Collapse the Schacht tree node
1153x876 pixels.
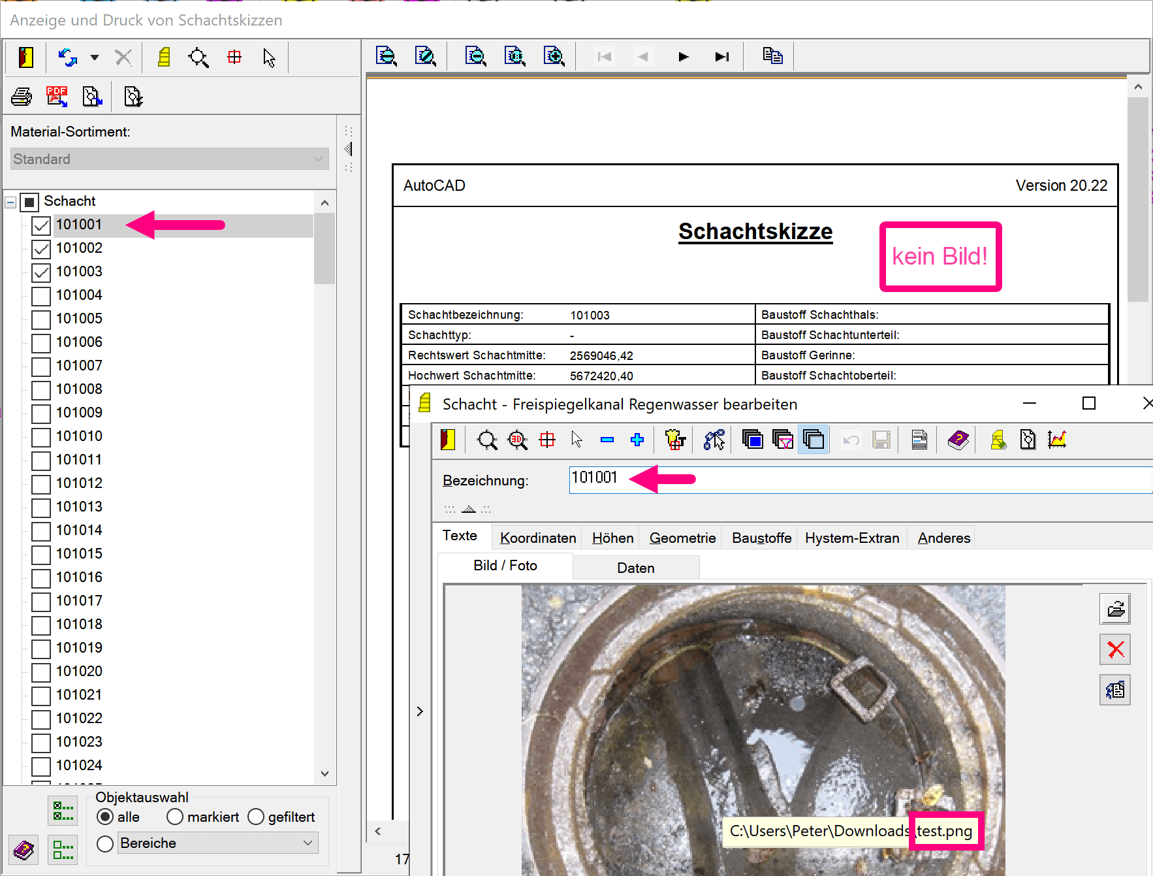pyautogui.click(x=10, y=202)
